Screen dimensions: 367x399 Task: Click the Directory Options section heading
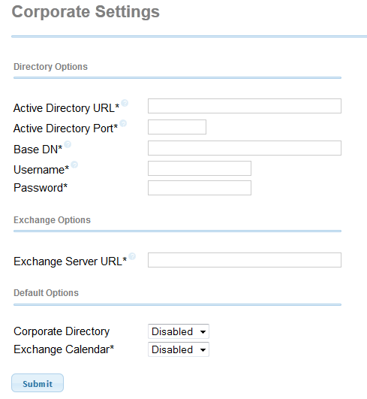point(50,67)
